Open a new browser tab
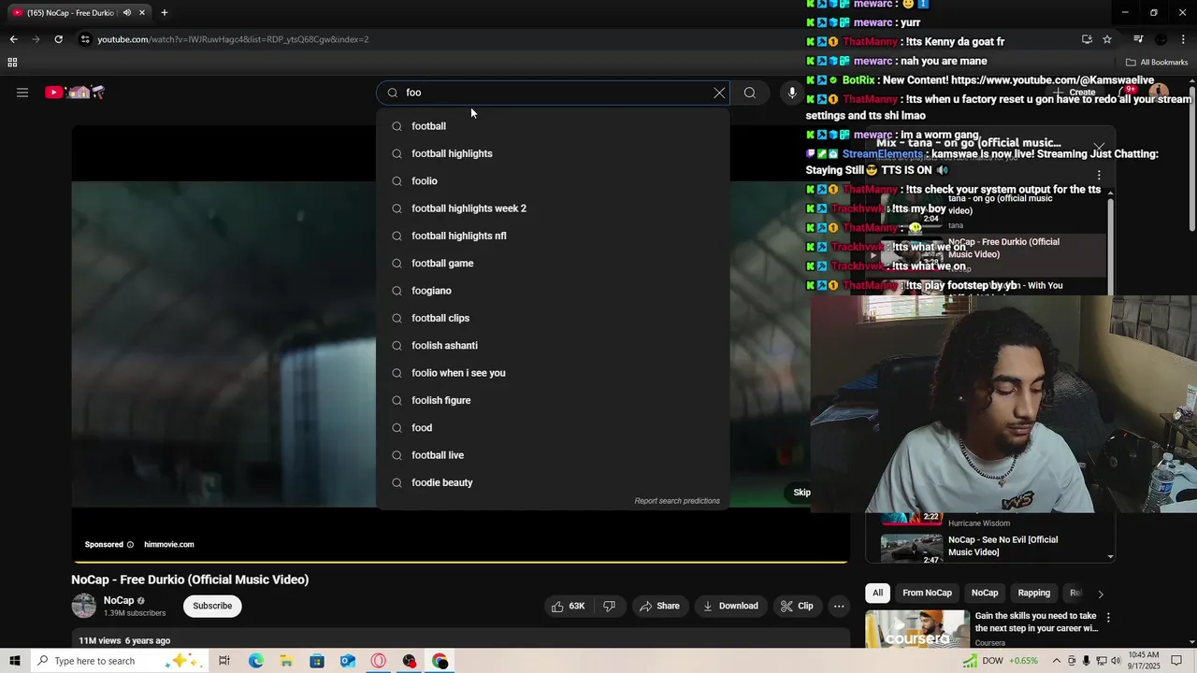The height and width of the screenshot is (673, 1197). click(x=165, y=13)
